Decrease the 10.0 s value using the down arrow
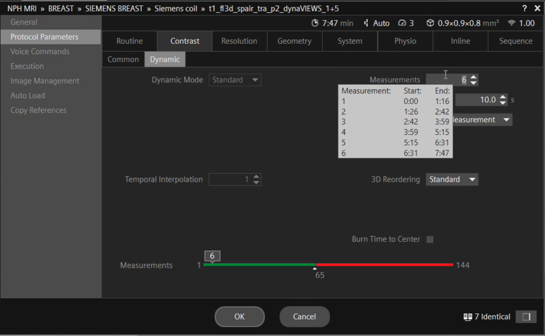The height and width of the screenshot is (336, 545). click(x=503, y=103)
